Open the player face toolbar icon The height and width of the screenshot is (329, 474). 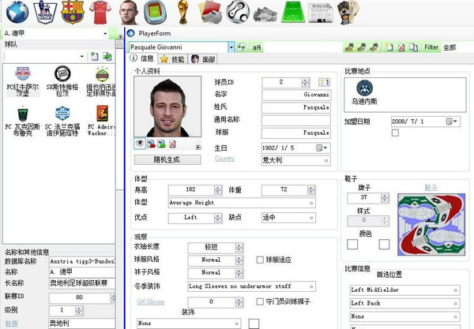point(128,13)
